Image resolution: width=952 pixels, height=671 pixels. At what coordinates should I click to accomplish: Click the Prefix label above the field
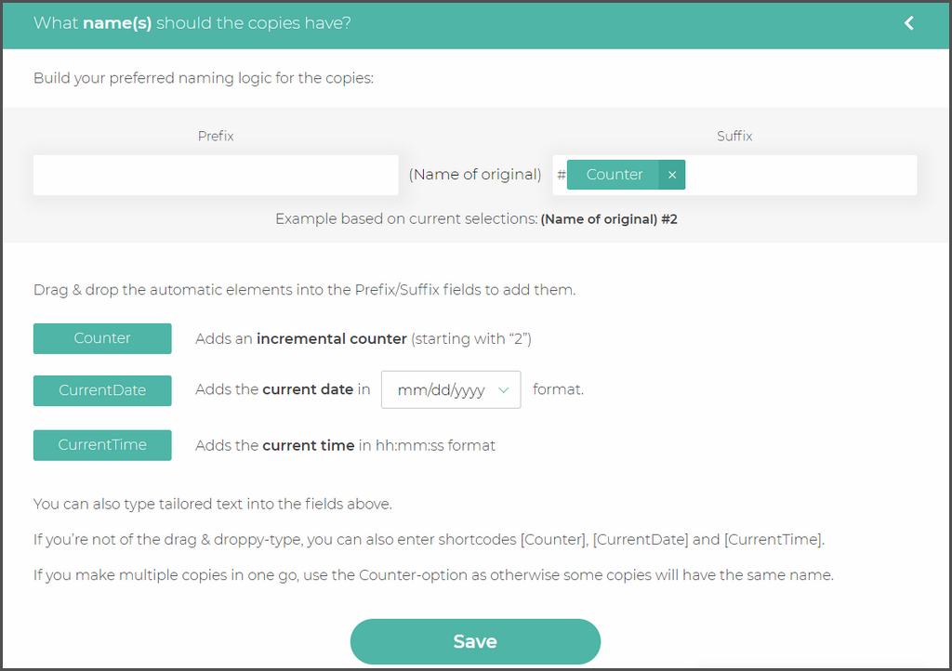(216, 136)
